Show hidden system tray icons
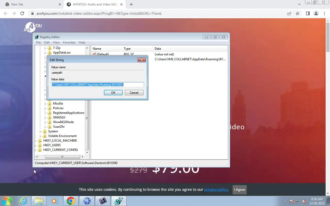This screenshot has width=330, height=206. click(x=285, y=201)
